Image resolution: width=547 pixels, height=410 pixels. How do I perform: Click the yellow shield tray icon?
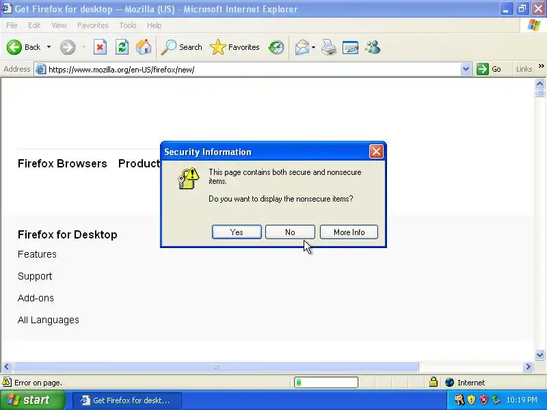click(x=471, y=400)
